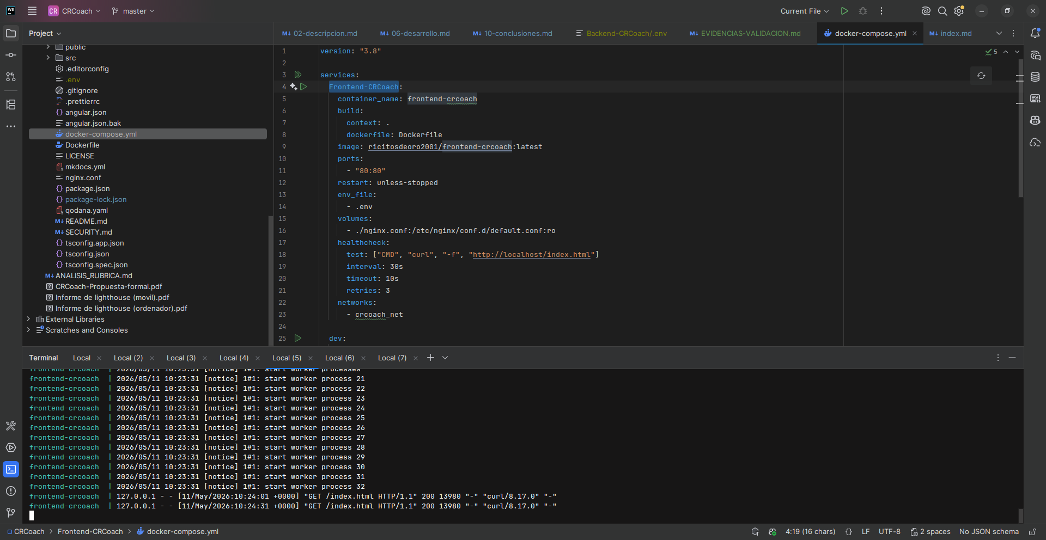
Task: Open the Structure tool window
Action: pyautogui.click(x=11, y=105)
